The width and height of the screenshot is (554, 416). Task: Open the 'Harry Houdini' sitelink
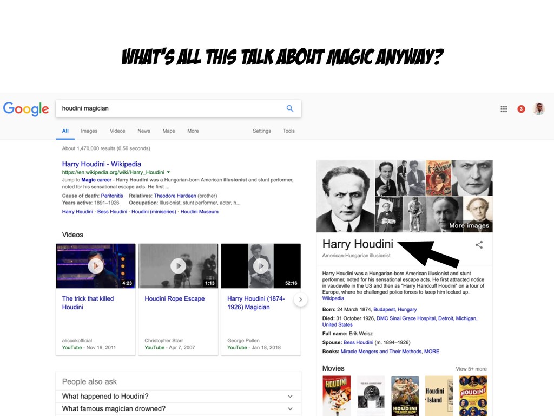(x=77, y=212)
